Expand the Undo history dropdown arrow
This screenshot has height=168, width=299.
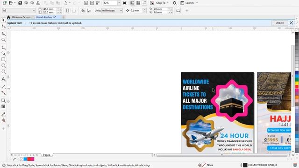[70, 3]
